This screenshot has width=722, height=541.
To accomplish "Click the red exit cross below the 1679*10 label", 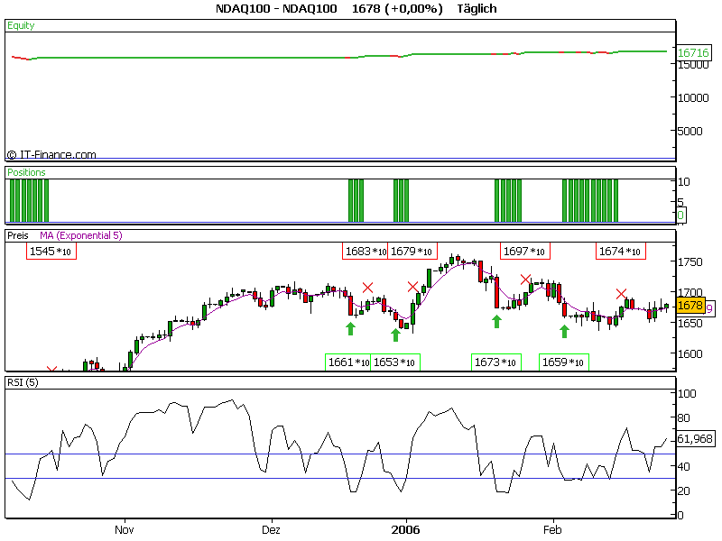I will 413,287.
